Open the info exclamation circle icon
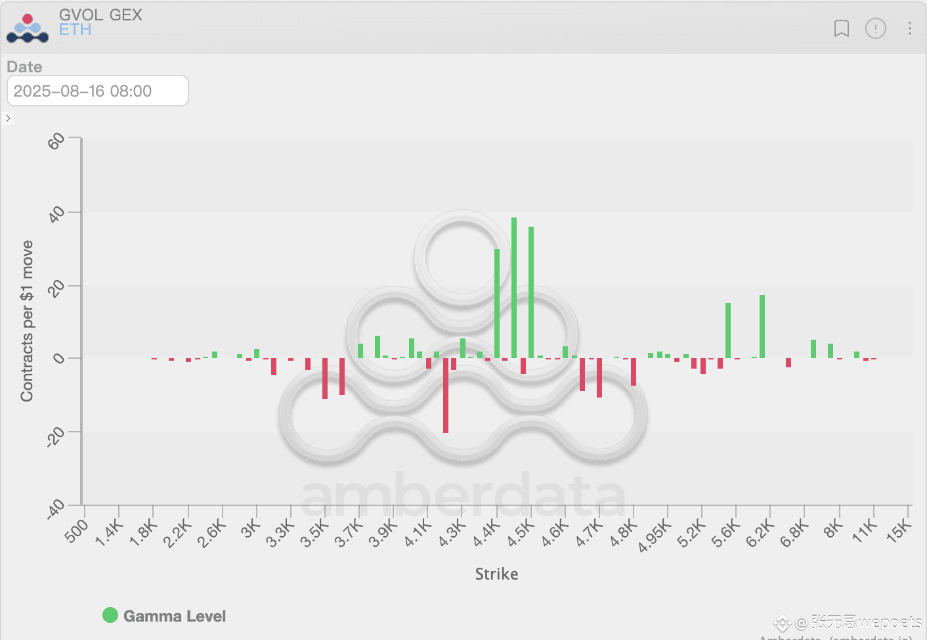The image size is (927, 640). coord(876,28)
